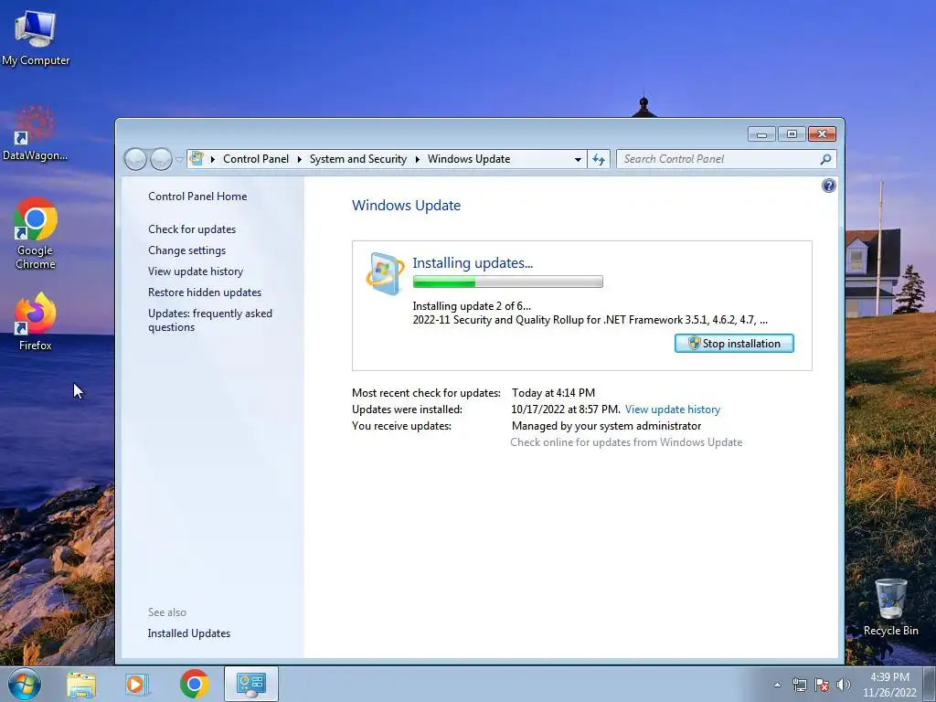Go to System and Security breadcrumb

pos(357,159)
